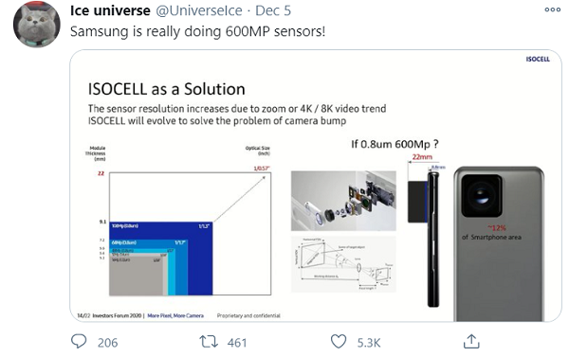Viewport: 569px width, 357px height.
Task: View the 461 retweets count
Action: 237,343
